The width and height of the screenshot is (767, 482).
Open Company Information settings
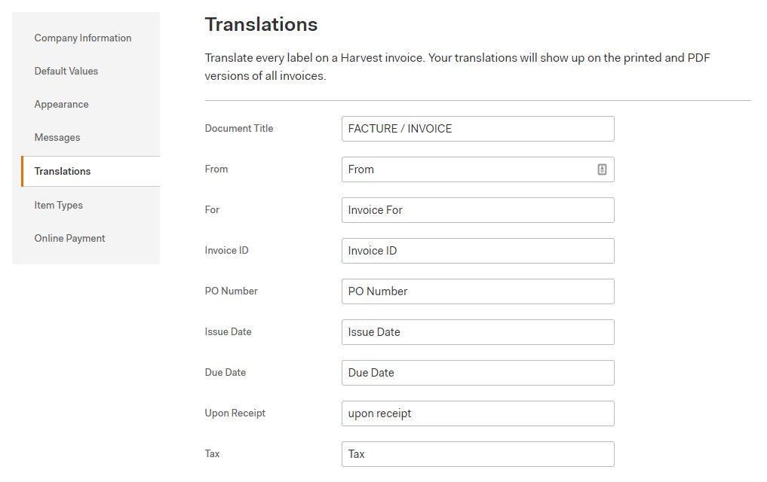83,38
